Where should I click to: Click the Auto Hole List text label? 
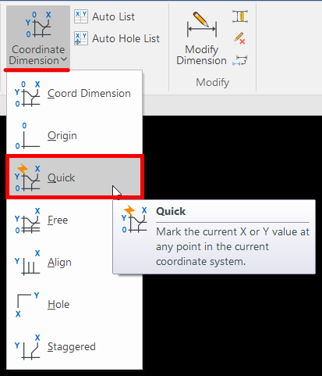126,38
